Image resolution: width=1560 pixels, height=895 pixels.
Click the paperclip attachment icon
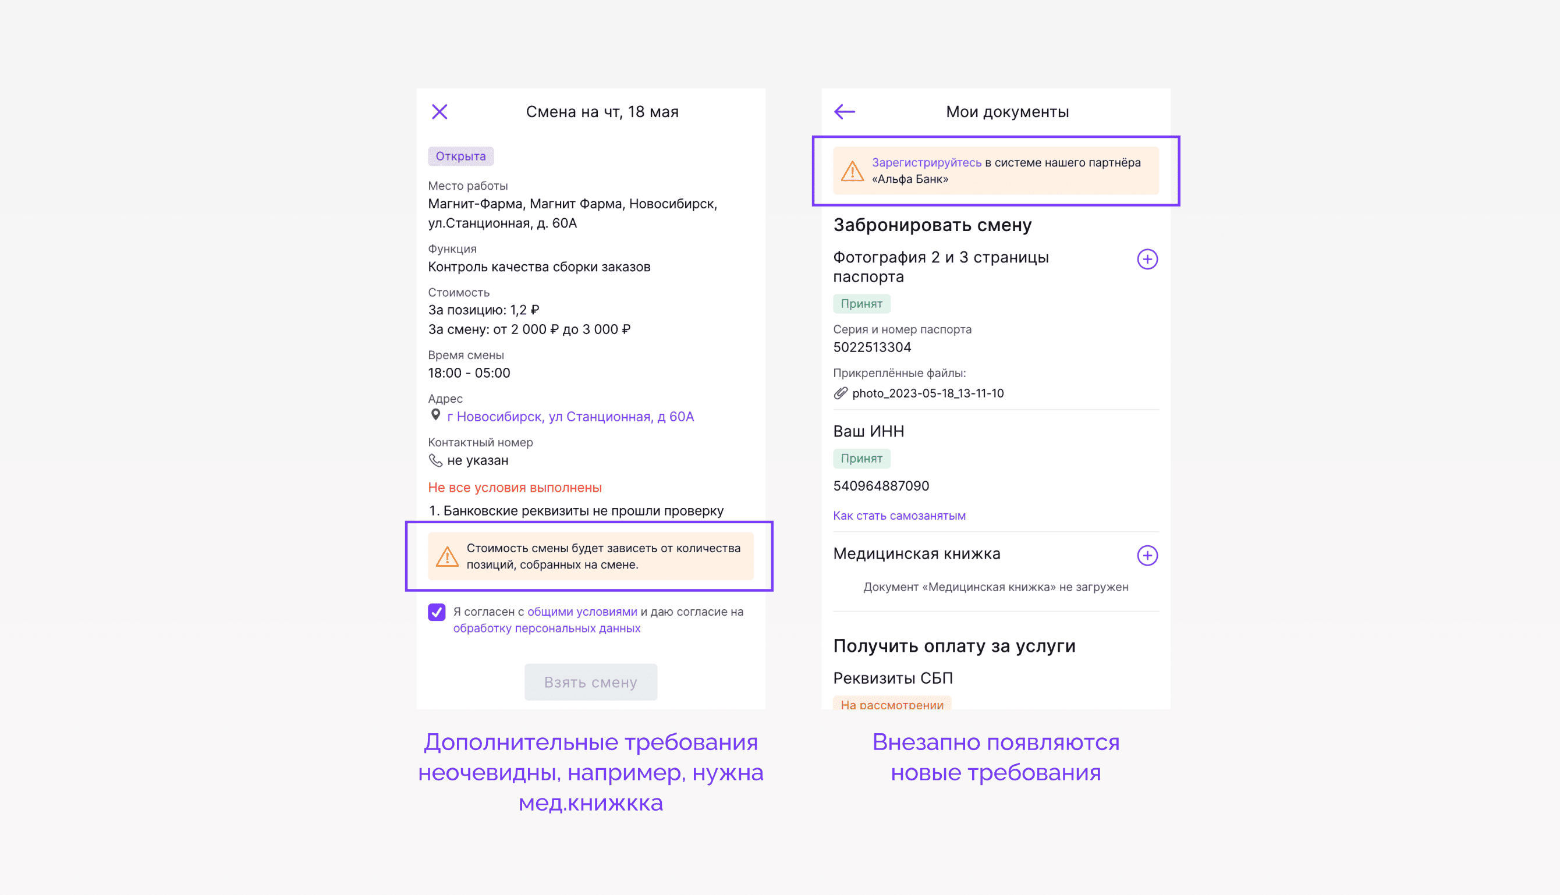coord(840,393)
